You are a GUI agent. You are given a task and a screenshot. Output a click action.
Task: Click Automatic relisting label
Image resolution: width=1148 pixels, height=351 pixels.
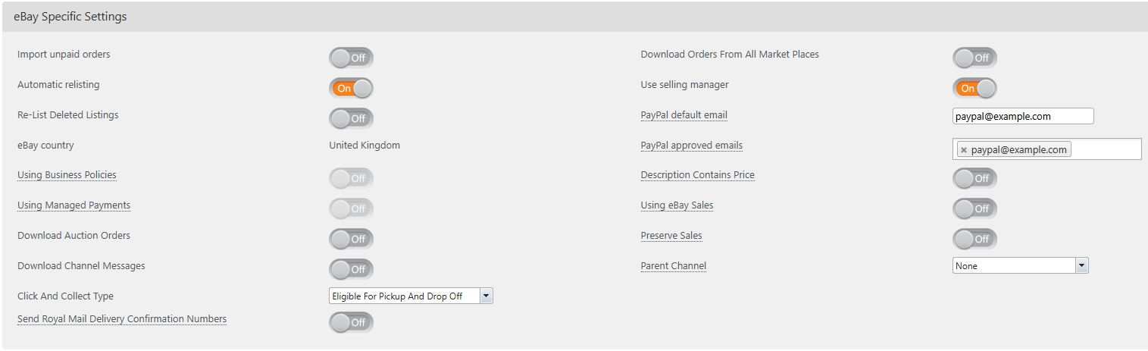click(58, 85)
